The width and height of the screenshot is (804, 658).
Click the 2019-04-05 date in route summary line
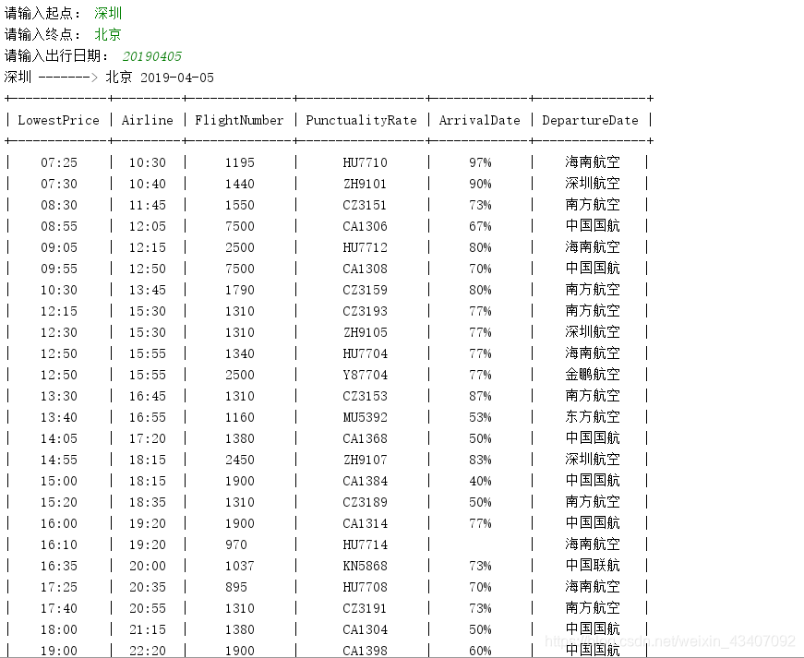[x=177, y=78]
